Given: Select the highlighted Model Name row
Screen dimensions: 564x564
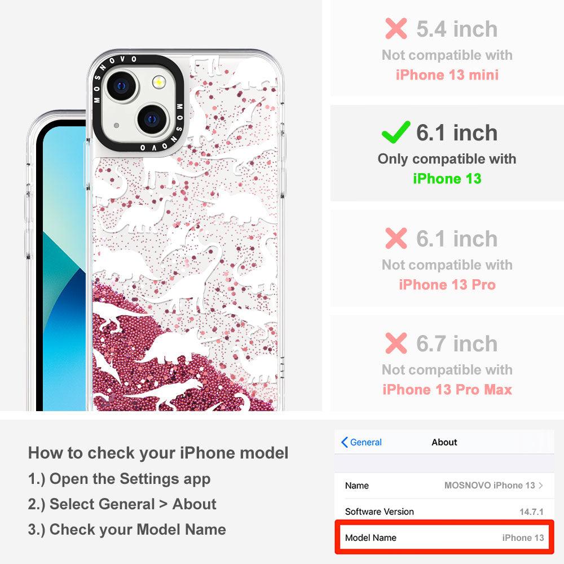Looking at the screenshot, I should tap(444, 537).
